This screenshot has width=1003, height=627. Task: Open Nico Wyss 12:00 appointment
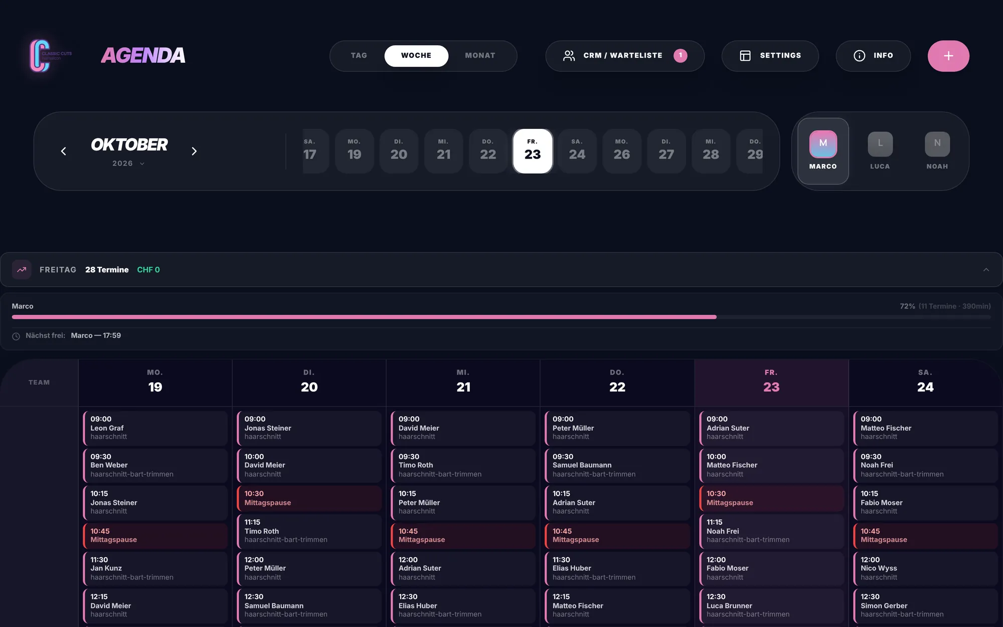[x=925, y=568]
